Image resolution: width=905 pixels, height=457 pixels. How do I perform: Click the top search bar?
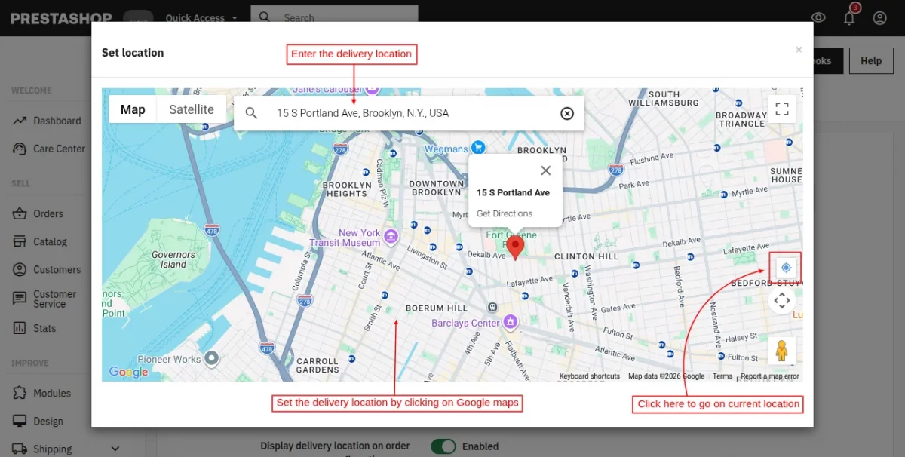click(334, 17)
